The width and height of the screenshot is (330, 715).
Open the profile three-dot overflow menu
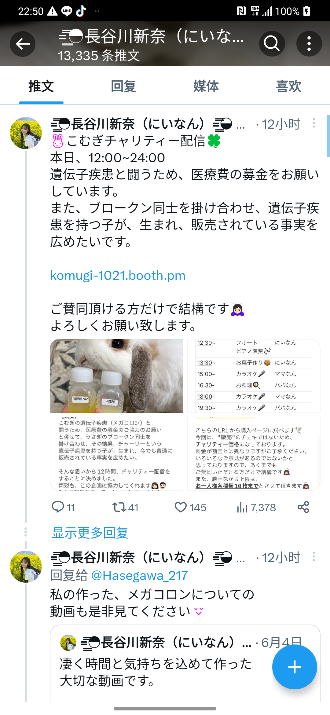(x=309, y=44)
